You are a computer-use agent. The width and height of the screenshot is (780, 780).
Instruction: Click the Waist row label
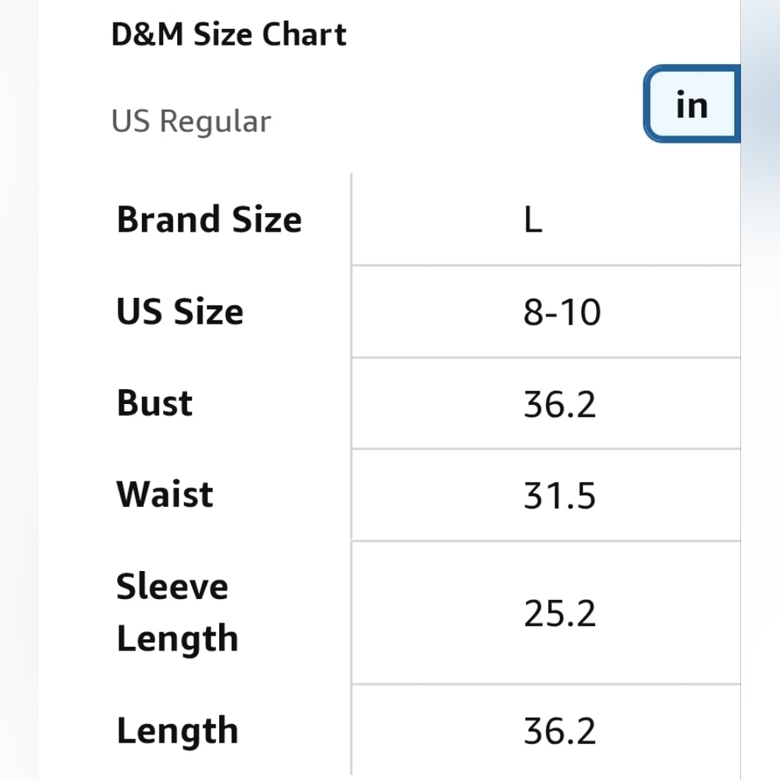(x=165, y=495)
